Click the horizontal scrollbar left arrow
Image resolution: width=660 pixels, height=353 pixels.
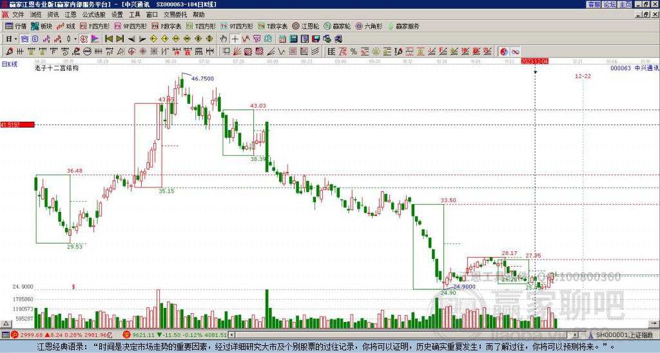tap(231, 336)
